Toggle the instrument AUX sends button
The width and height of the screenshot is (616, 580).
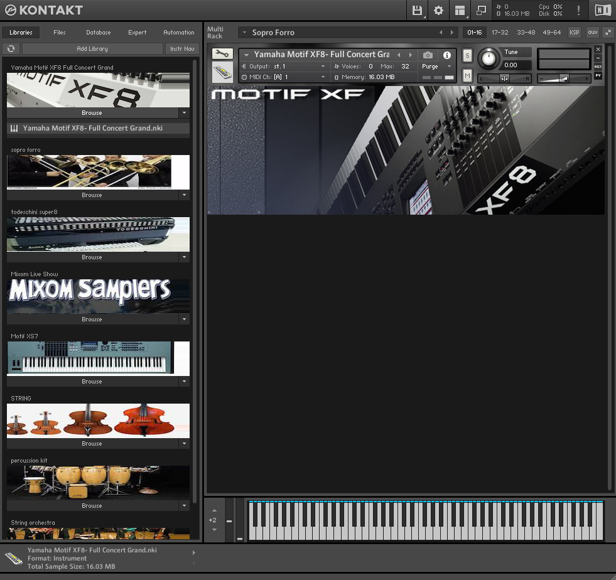(598, 67)
